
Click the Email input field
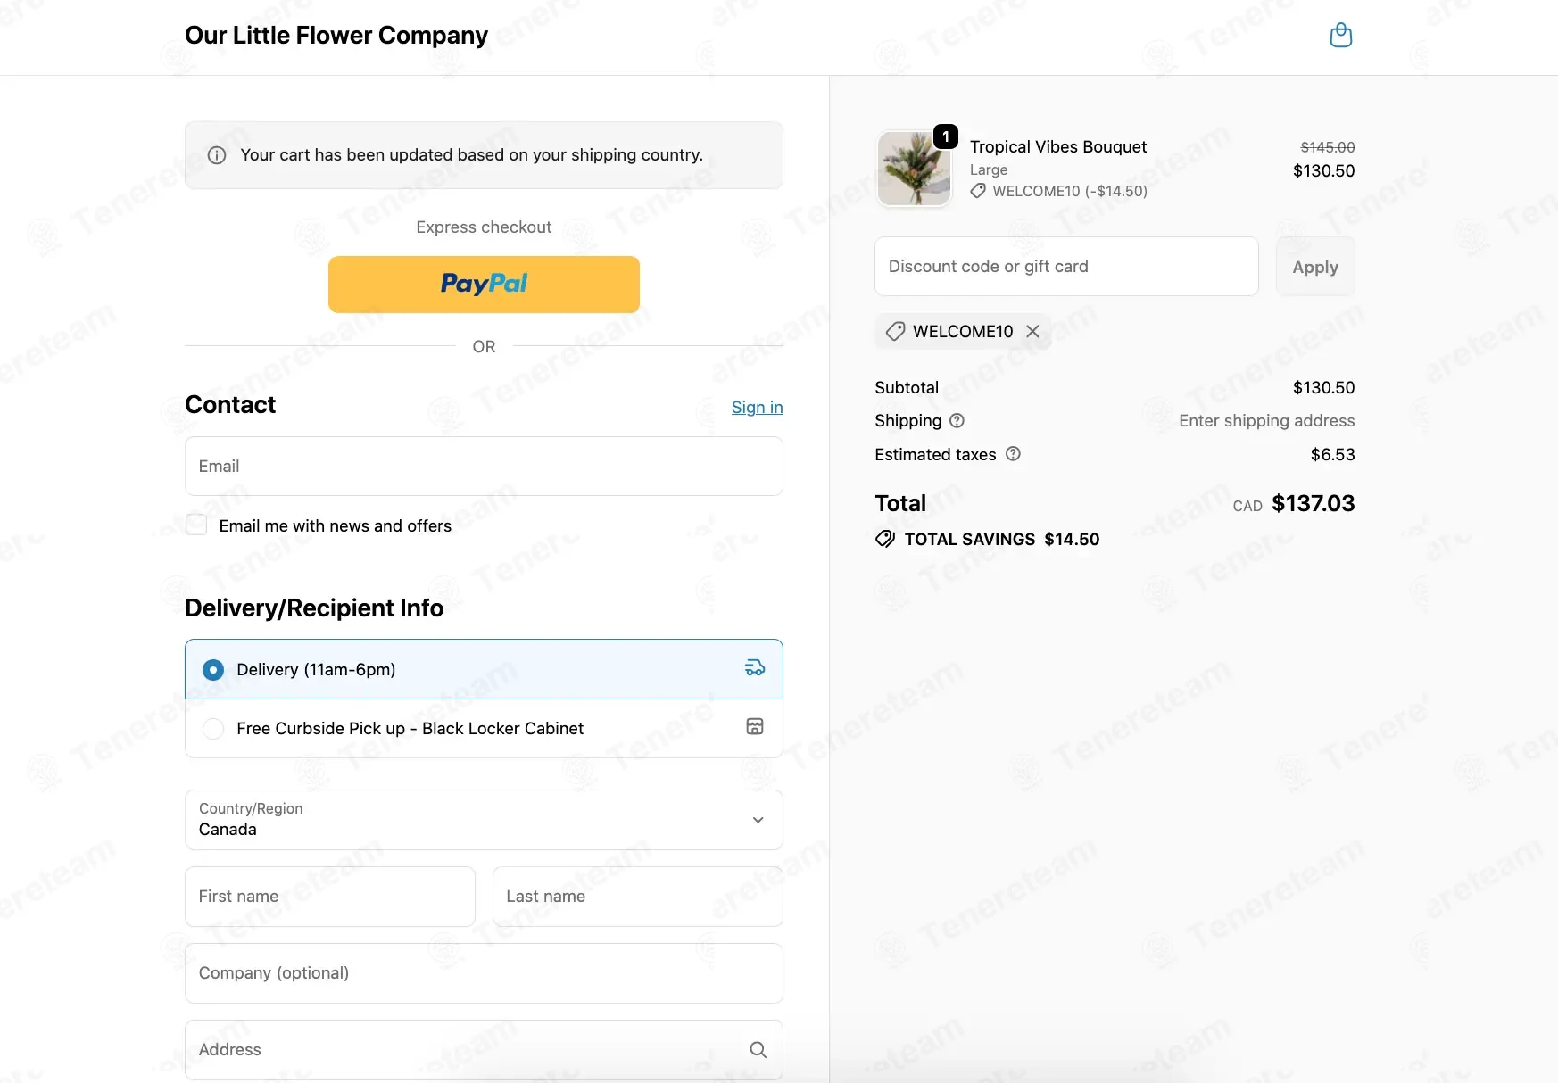point(484,467)
